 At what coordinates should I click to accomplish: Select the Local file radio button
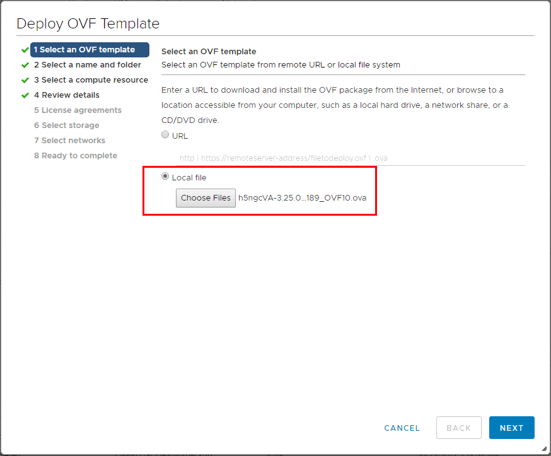click(166, 177)
